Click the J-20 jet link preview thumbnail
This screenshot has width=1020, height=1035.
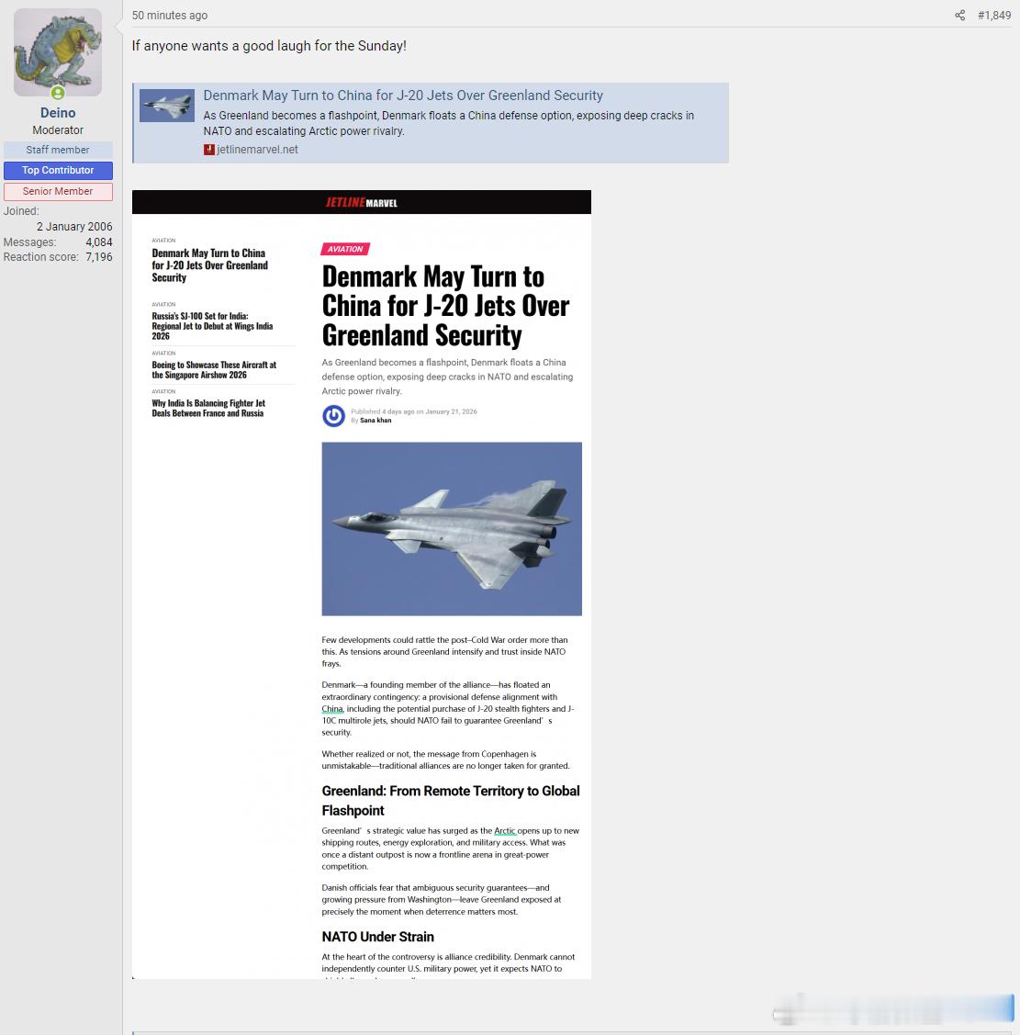tap(167, 106)
